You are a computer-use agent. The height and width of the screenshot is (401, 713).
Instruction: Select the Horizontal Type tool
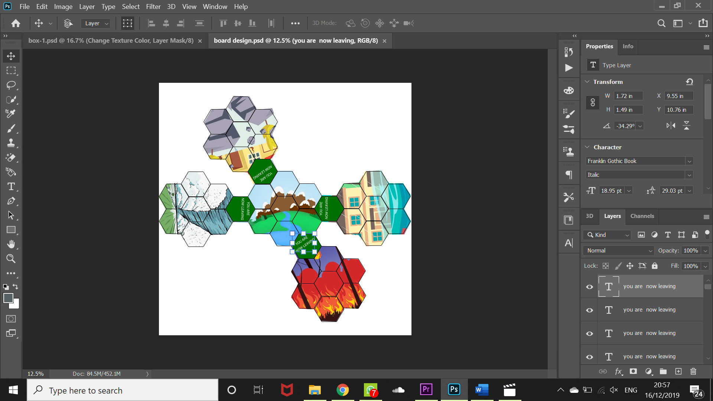[x=11, y=186]
